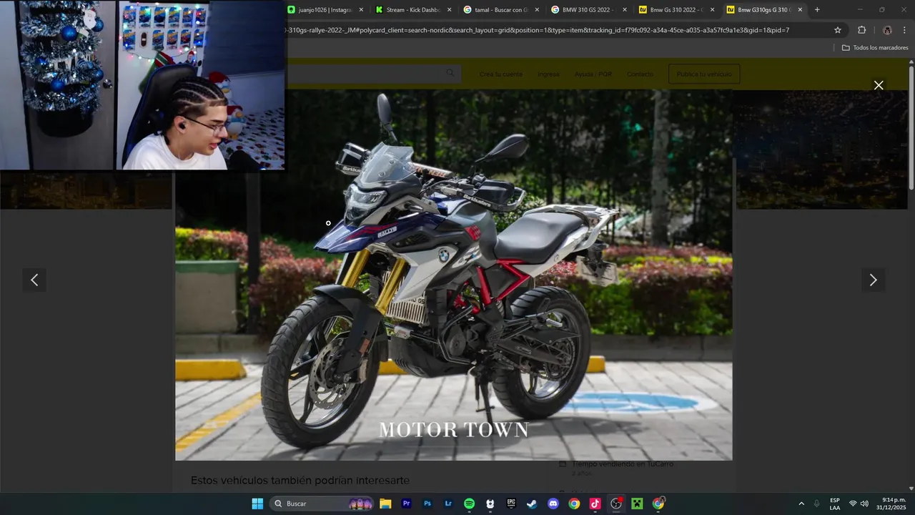Click the taskbar Buscar search box
Screen dimensions: 915x515
[322, 504]
